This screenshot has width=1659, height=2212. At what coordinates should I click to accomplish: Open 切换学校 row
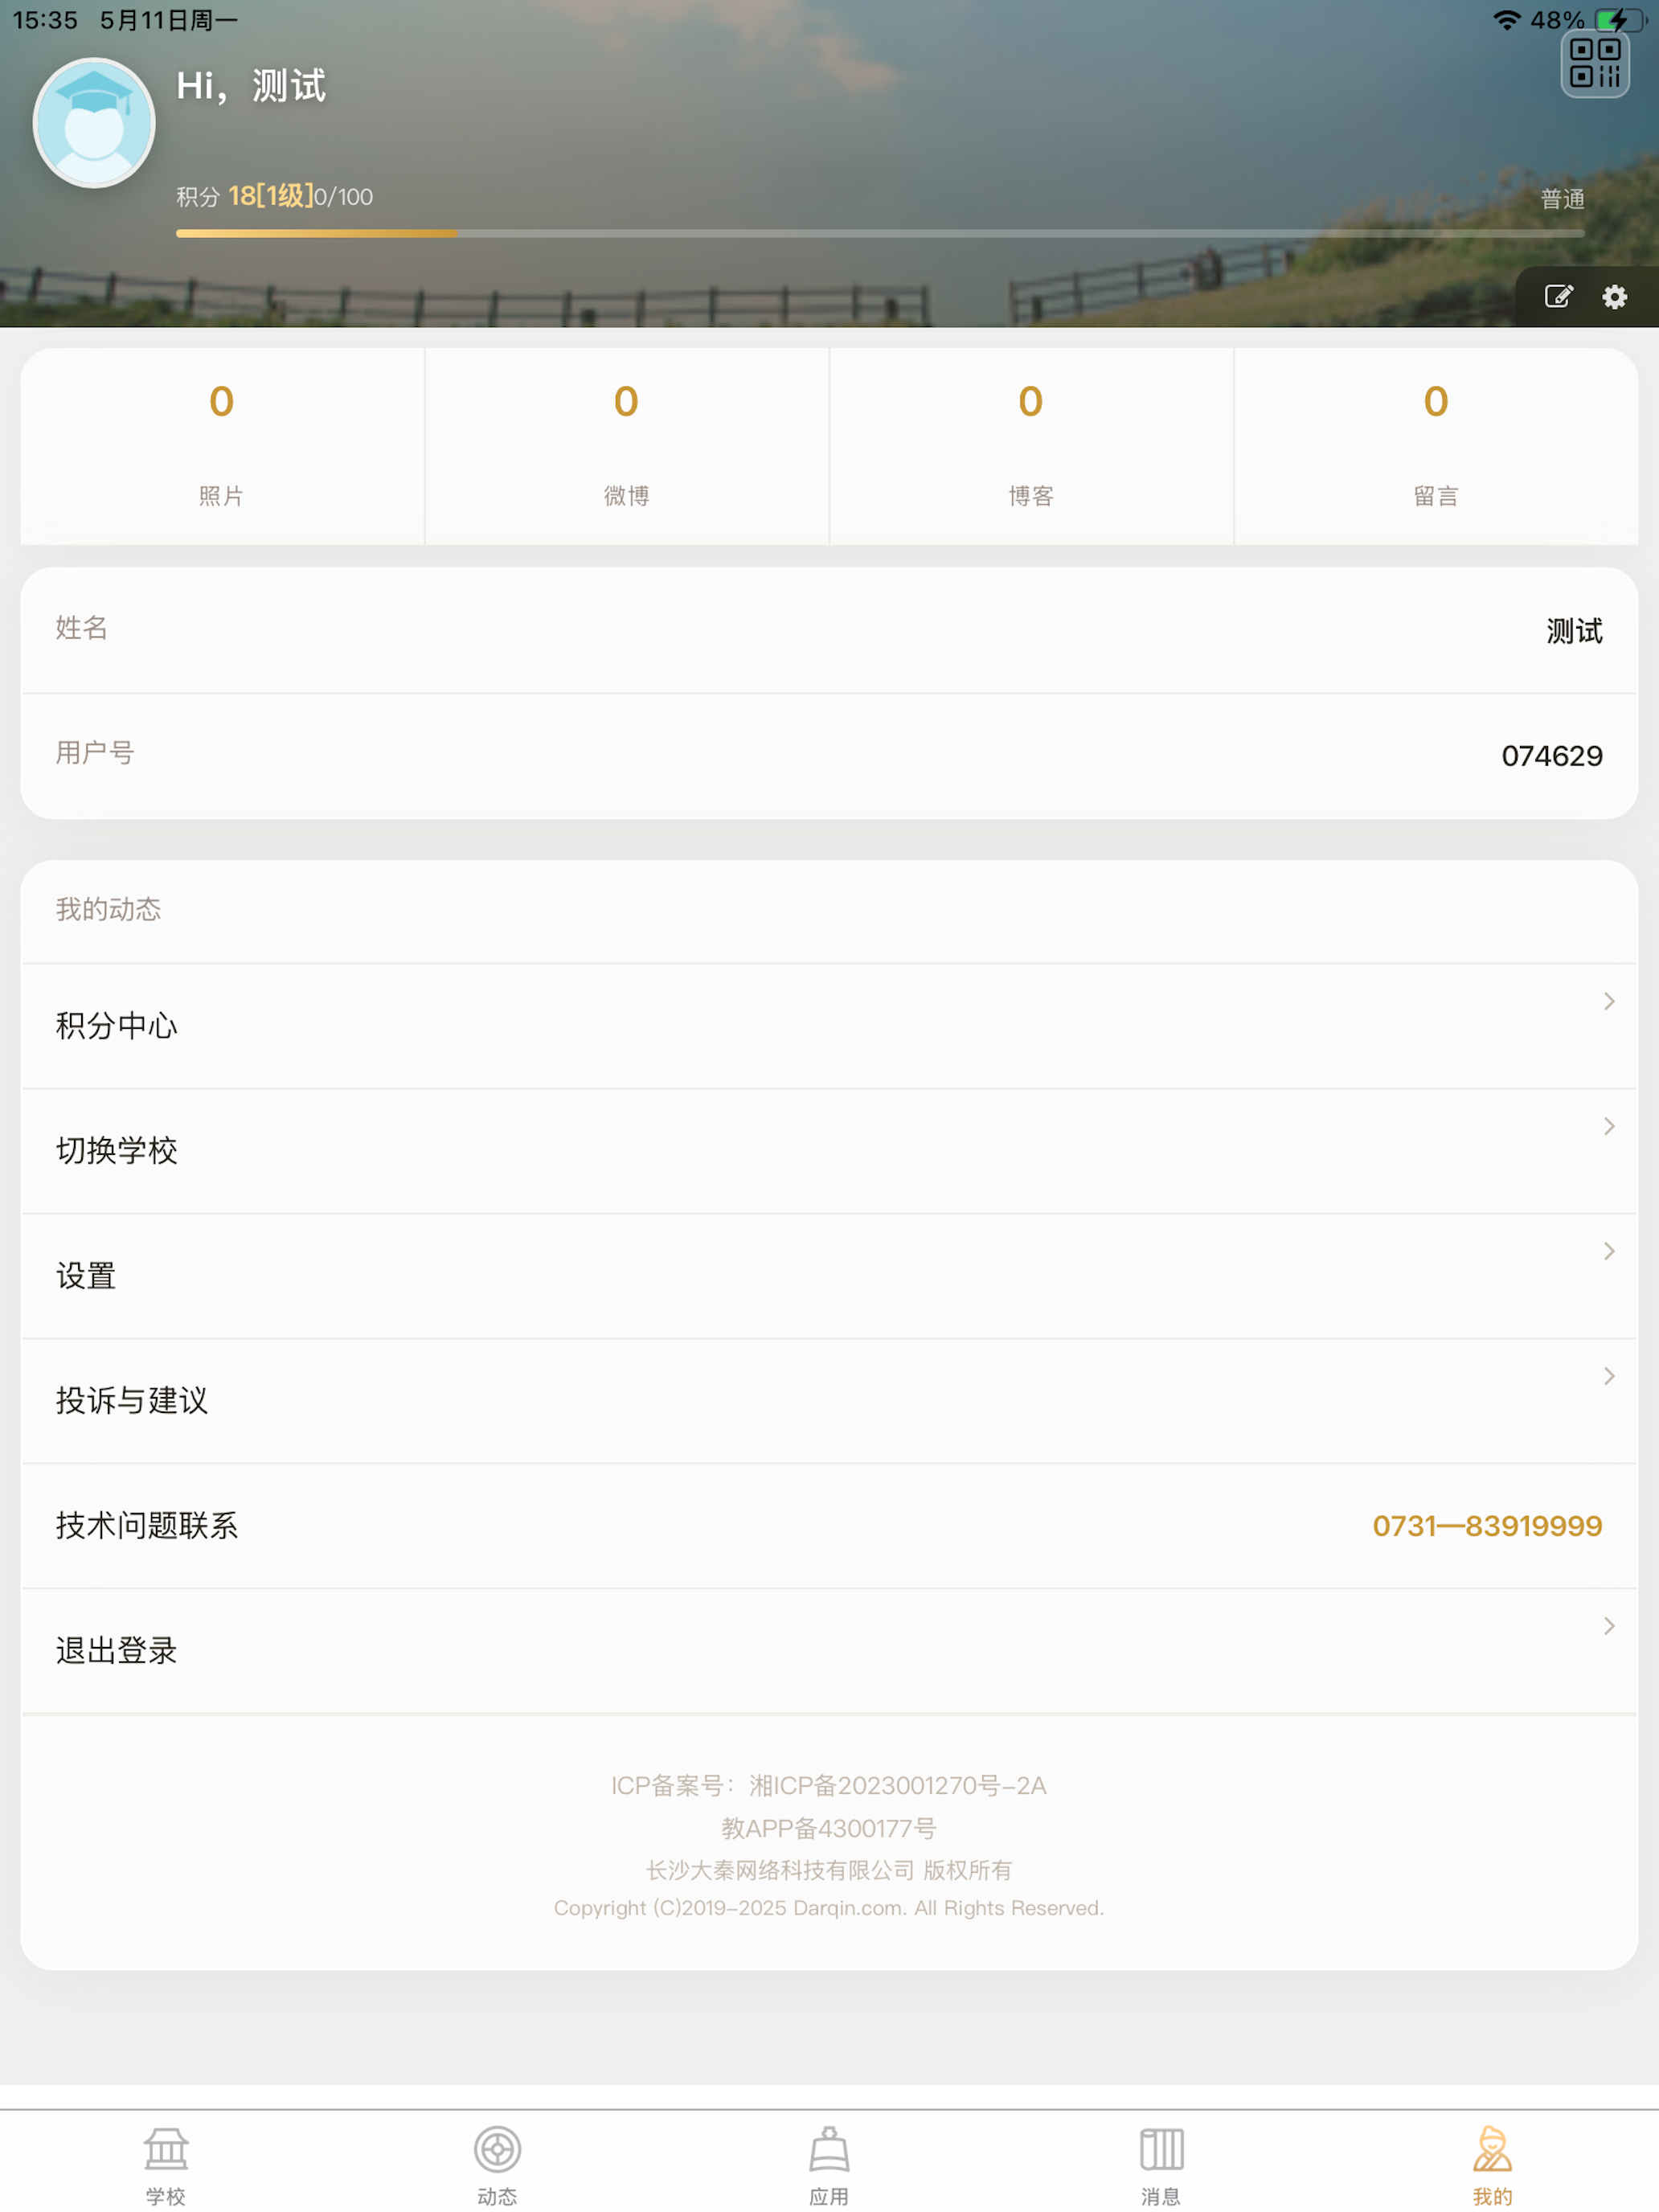[829, 1151]
